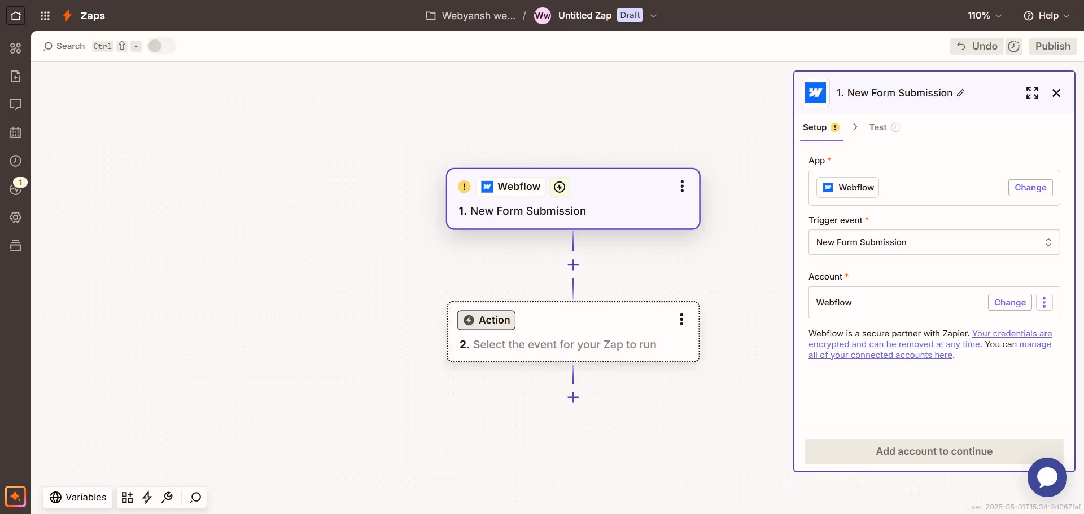1084x514 pixels.
Task: Open the three-dot menu on Webflow step
Action: tap(682, 187)
